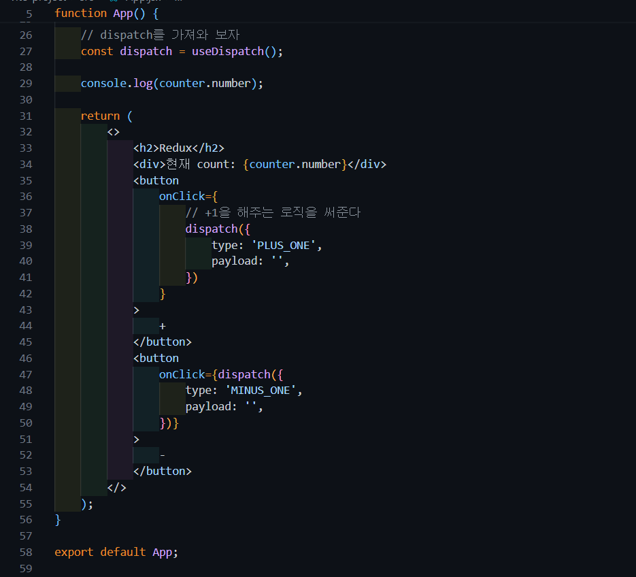
Task: Click the '<h2>Redux</h2>' text on line 33
Action: click(x=179, y=148)
